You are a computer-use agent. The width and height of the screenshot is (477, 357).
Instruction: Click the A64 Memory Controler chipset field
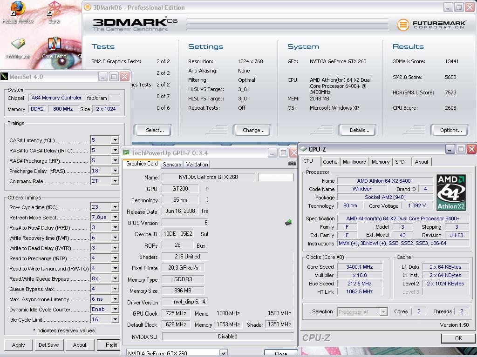(56, 98)
